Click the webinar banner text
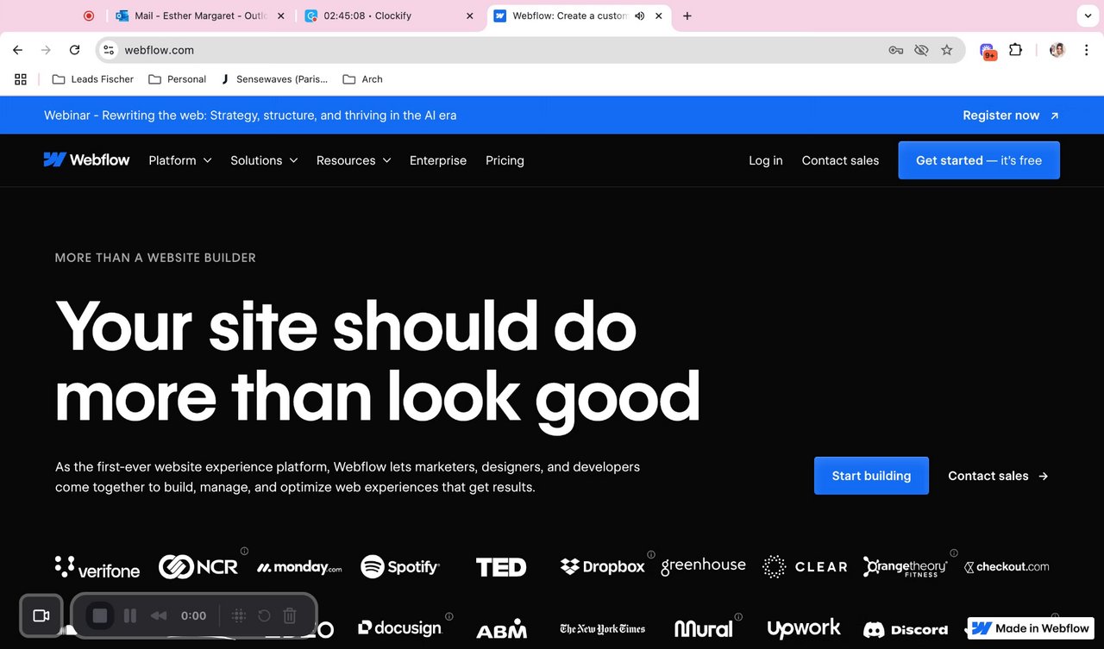The height and width of the screenshot is (649, 1104). tap(250, 115)
